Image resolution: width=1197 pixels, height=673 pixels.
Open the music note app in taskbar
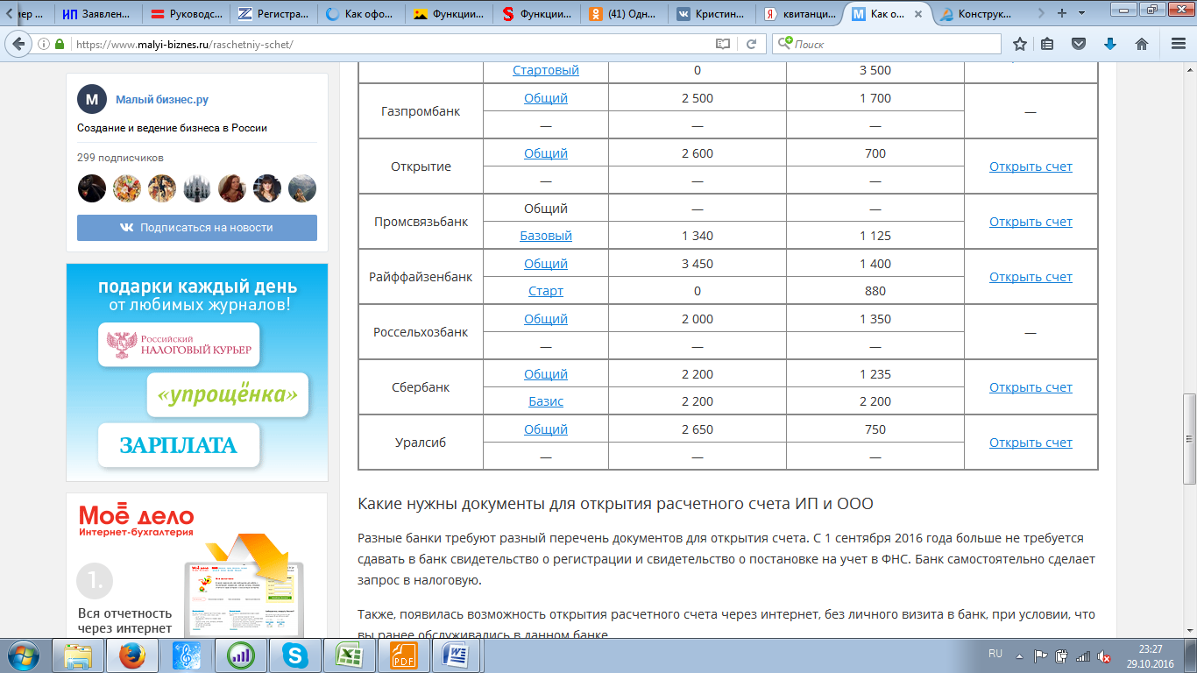pyautogui.click(x=186, y=655)
